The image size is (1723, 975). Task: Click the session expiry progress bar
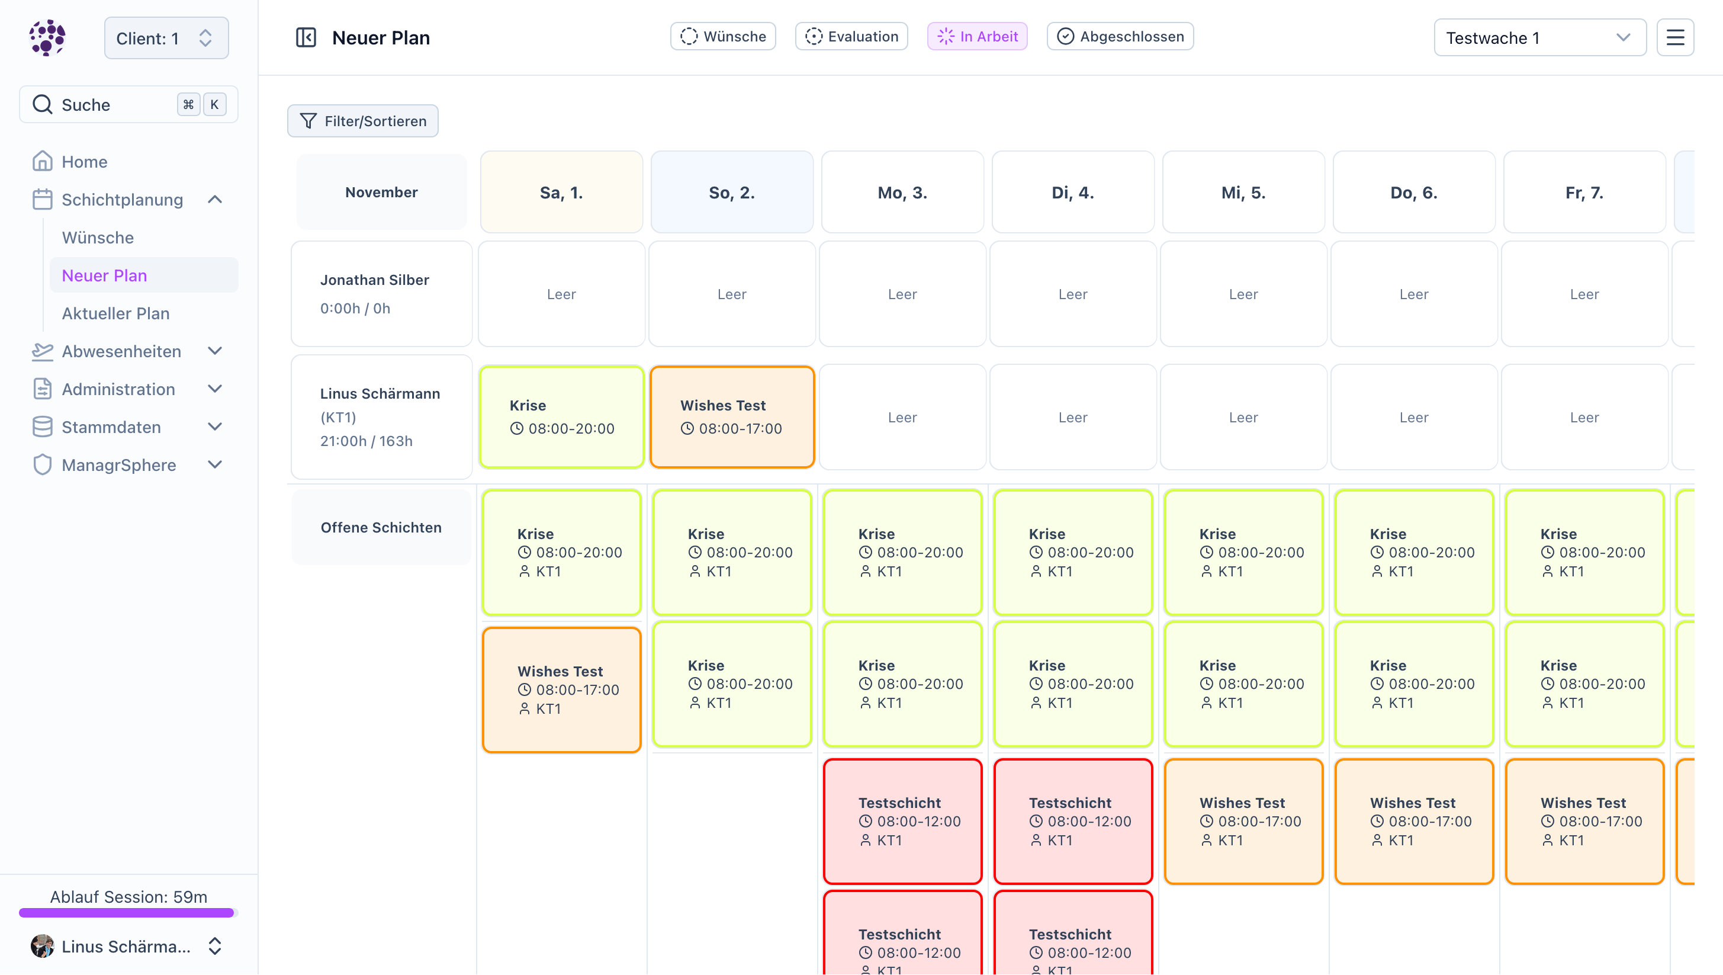pyautogui.click(x=127, y=912)
